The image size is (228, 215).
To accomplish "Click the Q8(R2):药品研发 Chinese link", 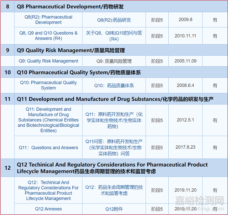I will pos(114,20).
